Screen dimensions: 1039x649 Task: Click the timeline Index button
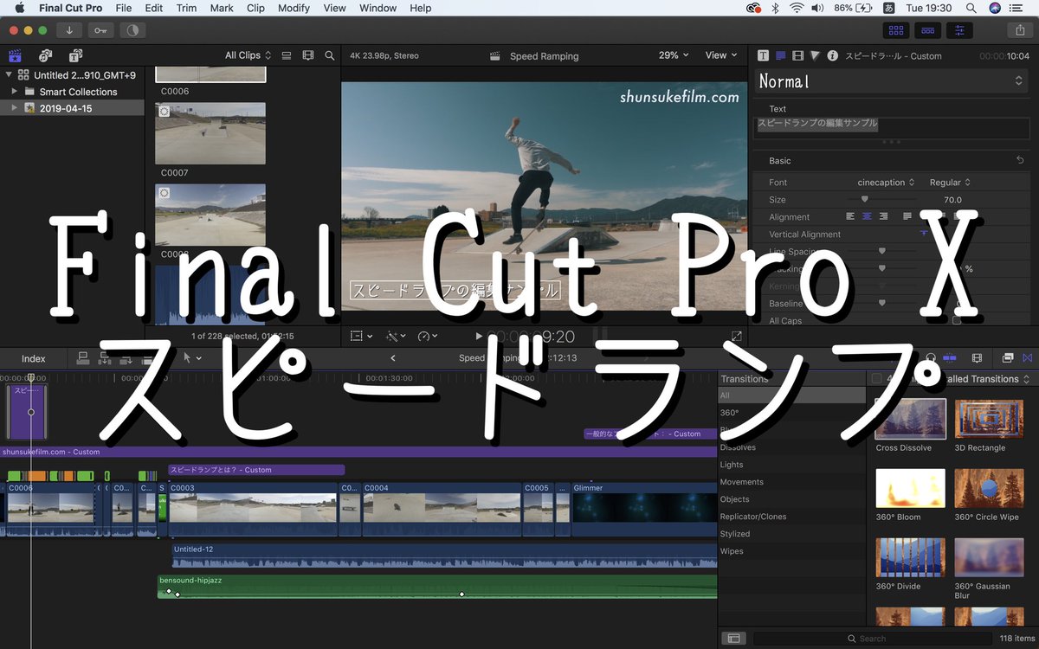pos(34,358)
